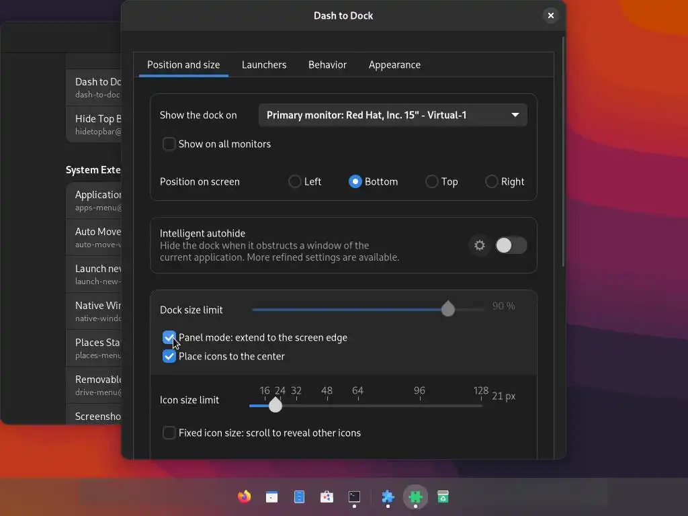Select Native Window Placement row in Extensions window

pos(93,310)
